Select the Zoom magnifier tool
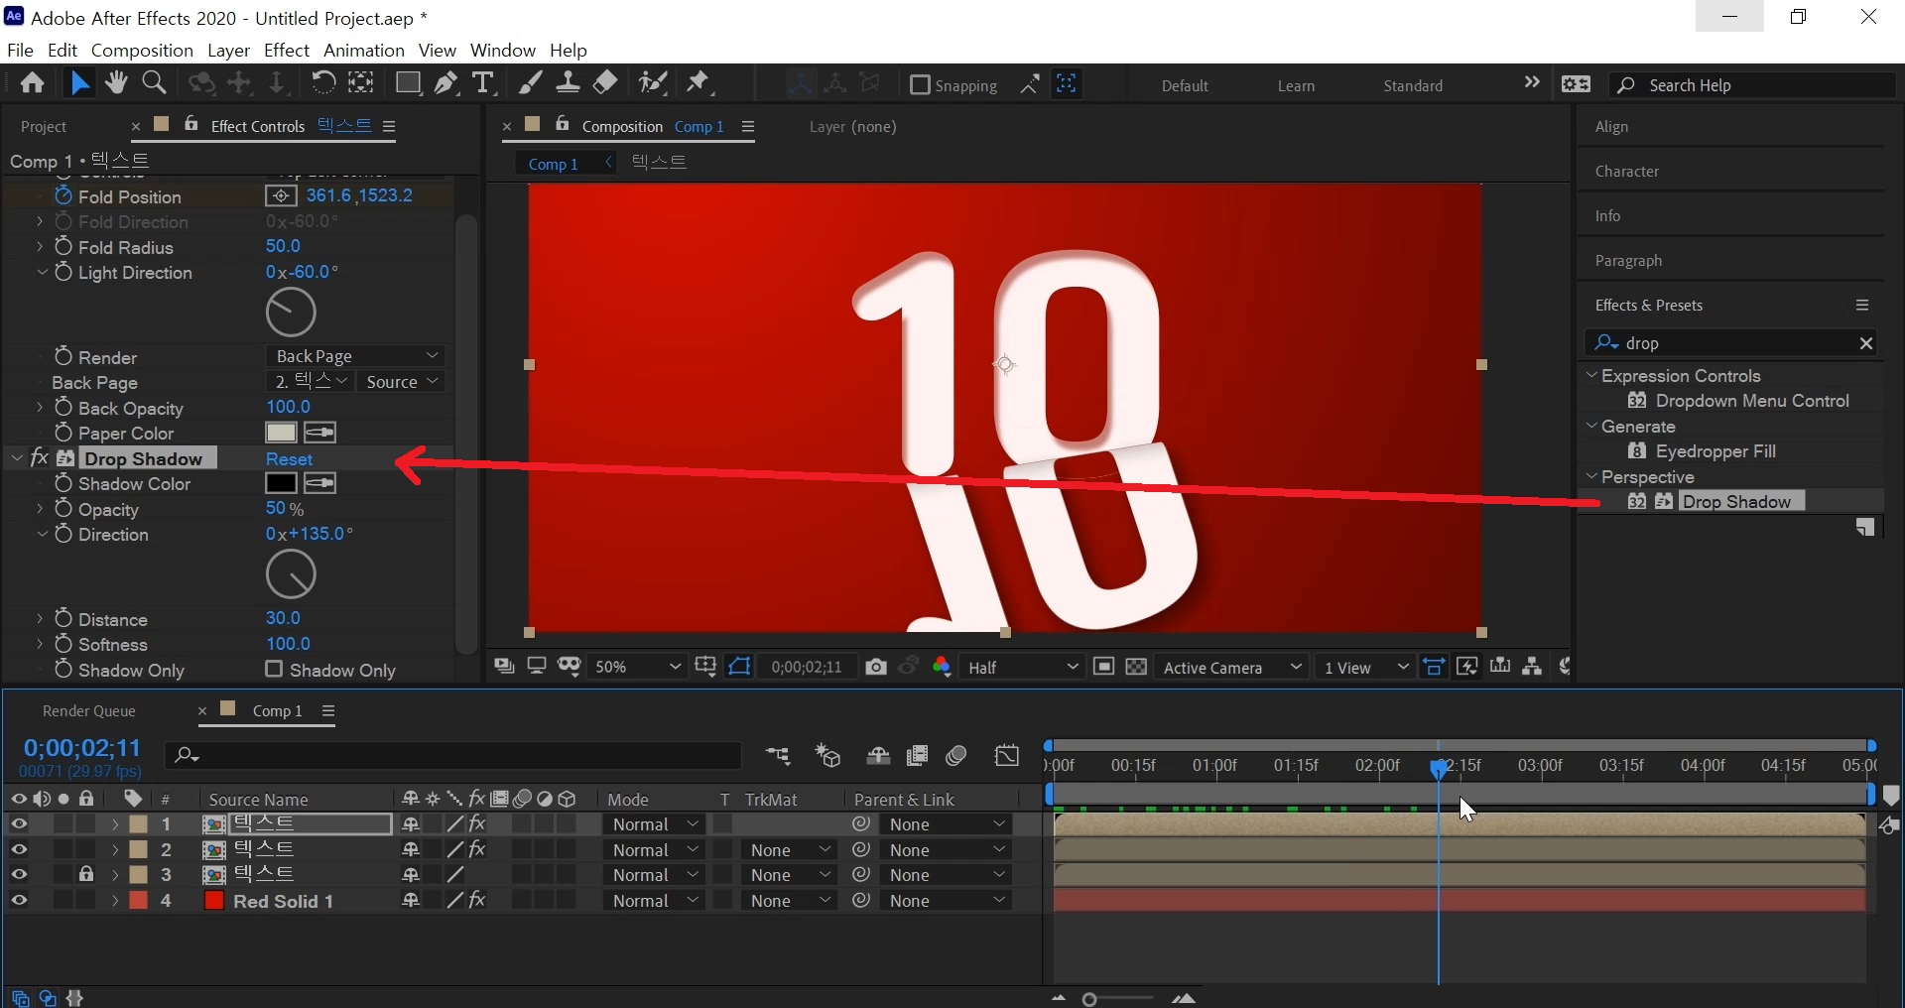Viewport: 1905px width, 1008px height. click(x=154, y=83)
